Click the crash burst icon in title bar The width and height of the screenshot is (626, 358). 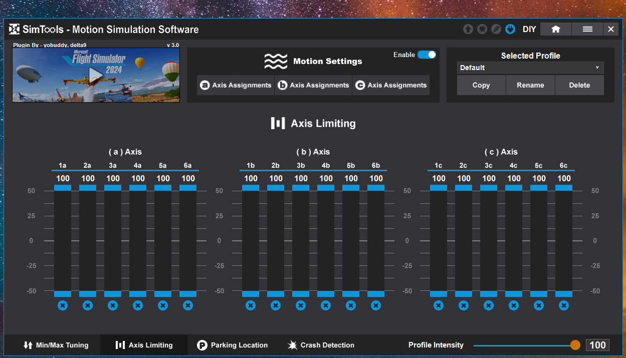point(482,29)
